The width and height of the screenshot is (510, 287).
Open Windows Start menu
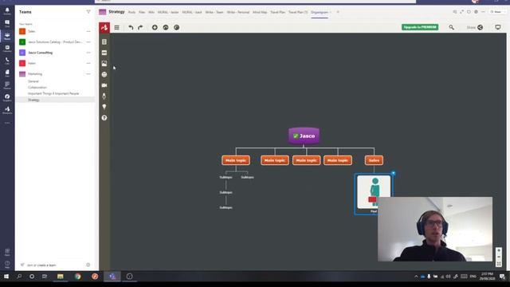pos(6,277)
